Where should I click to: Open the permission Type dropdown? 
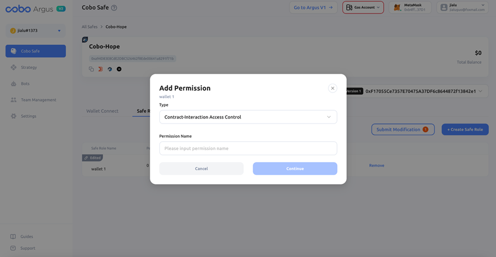248,117
